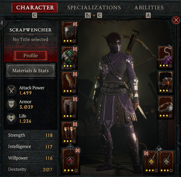Select the off-hand dagger slot with grey gem
181x177 pixels.
(166, 162)
